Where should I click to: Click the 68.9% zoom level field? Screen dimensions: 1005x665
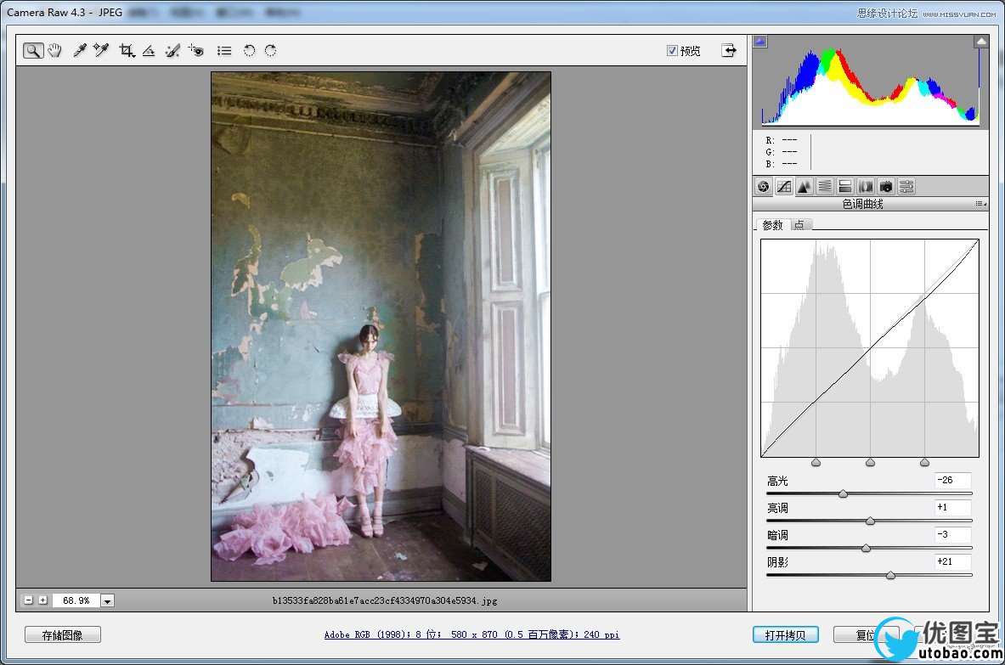76,600
